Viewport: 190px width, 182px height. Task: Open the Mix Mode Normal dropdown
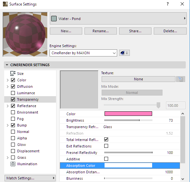132,93
